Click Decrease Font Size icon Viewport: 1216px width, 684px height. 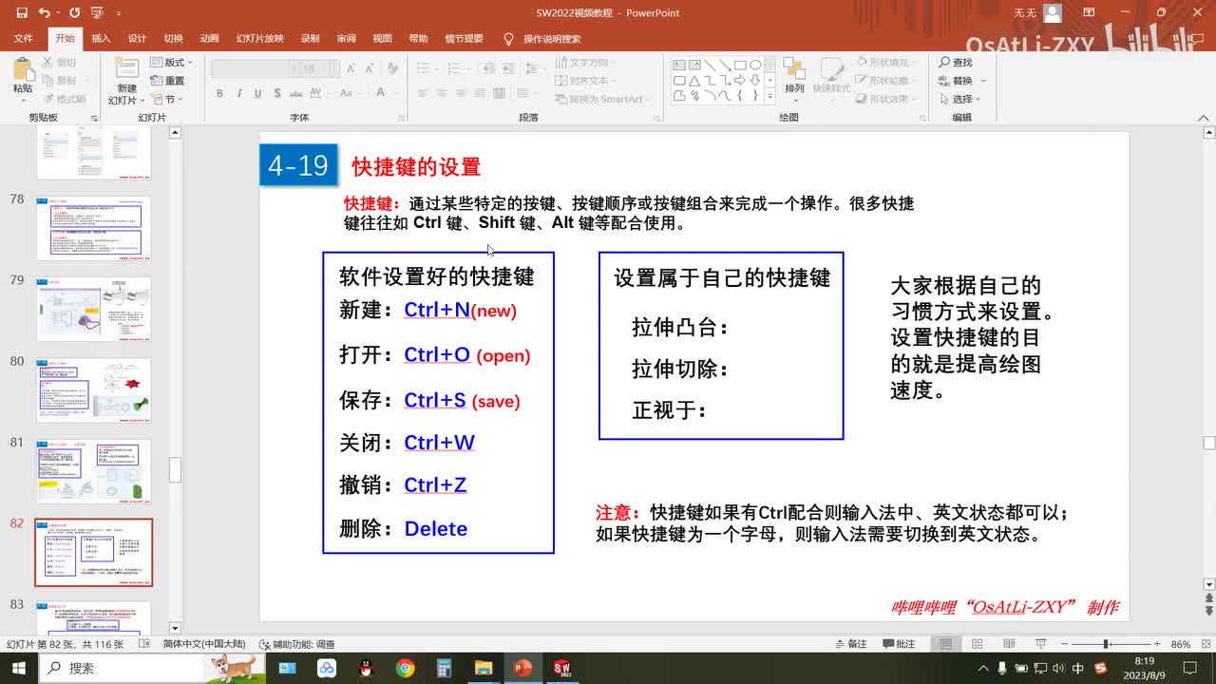coord(369,68)
